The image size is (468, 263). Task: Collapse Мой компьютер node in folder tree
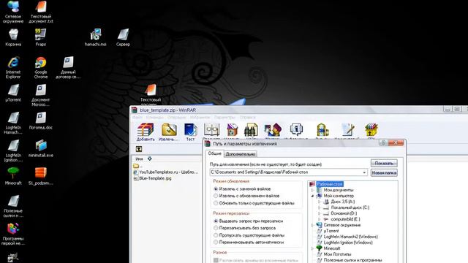(x=312, y=196)
